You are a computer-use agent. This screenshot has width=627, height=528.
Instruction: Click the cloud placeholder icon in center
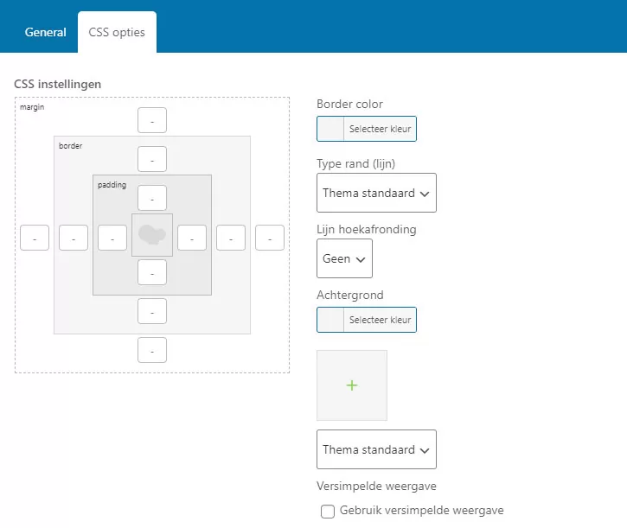coord(152,235)
